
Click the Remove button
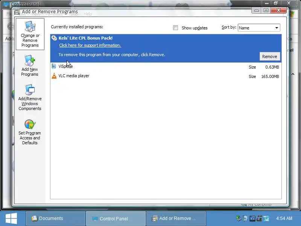(x=269, y=56)
